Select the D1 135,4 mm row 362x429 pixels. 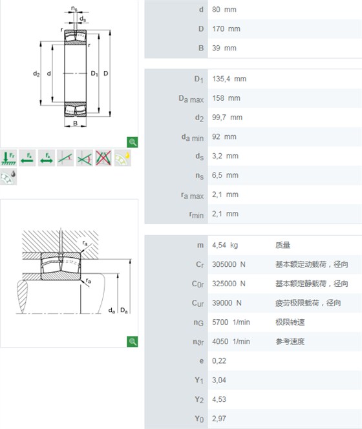tap(253, 79)
